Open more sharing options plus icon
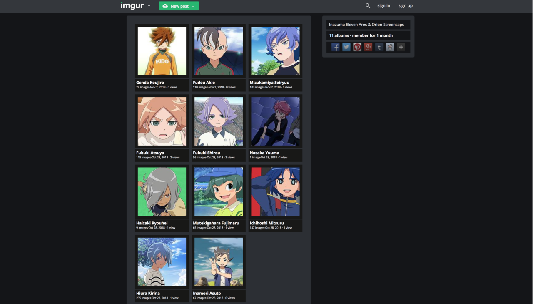This screenshot has height=304, width=533. (401, 47)
